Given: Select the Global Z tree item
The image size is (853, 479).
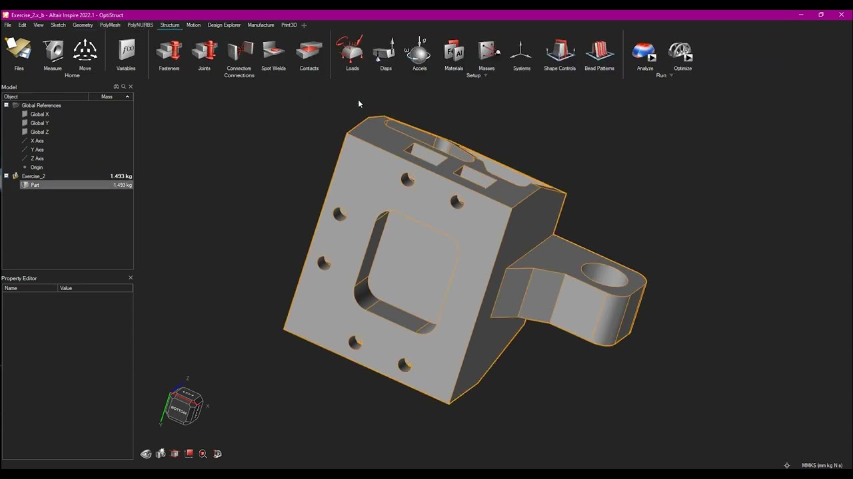Looking at the screenshot, I should 39,132.
